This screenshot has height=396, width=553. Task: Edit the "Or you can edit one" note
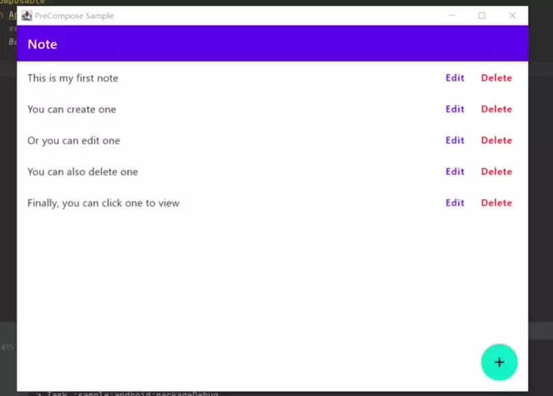tap(455, 140)
